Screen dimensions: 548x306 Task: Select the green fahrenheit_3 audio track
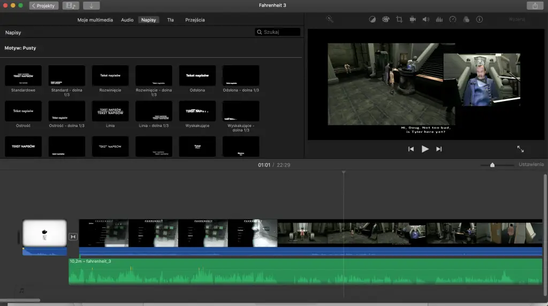(x=306, y=271)
